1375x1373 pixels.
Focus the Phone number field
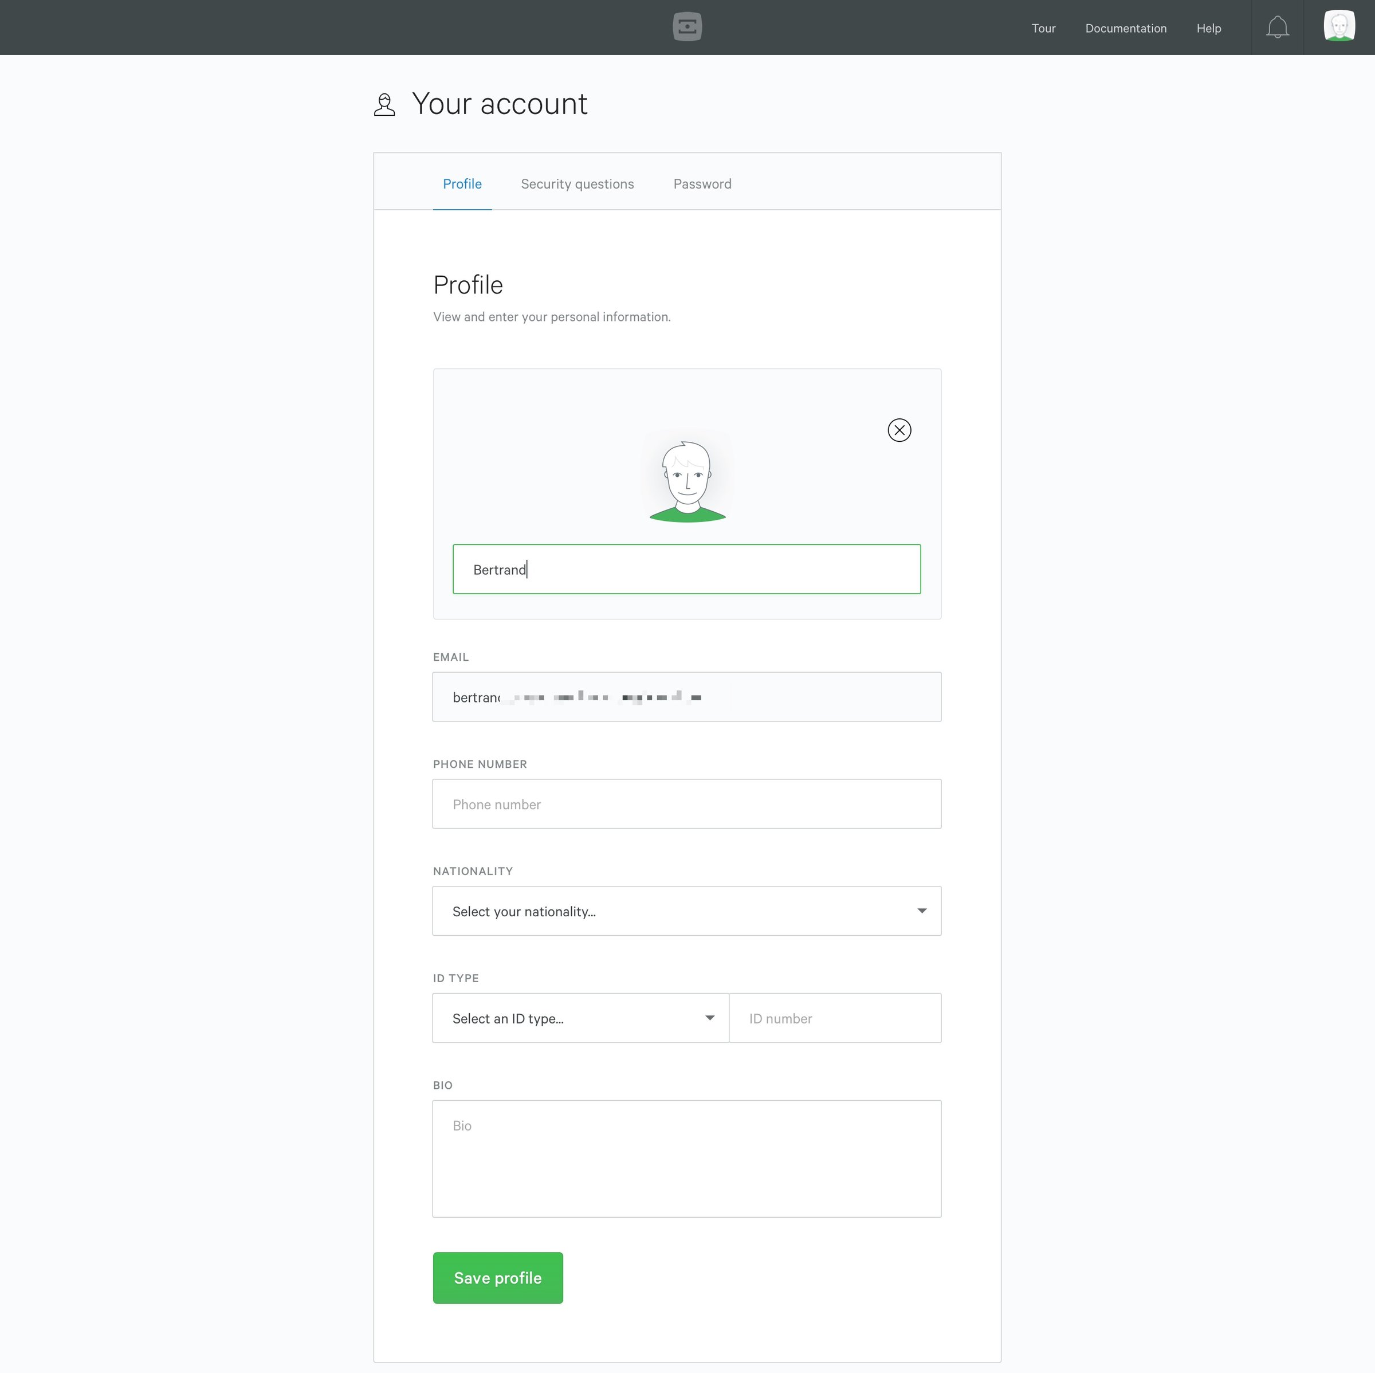[x=686, y=803]
